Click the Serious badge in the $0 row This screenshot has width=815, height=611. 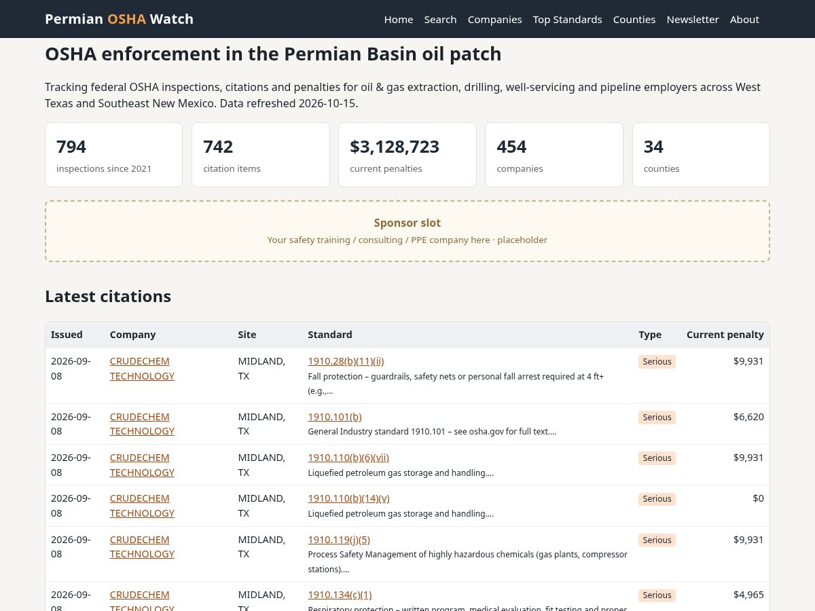click(x=657, y=499)
